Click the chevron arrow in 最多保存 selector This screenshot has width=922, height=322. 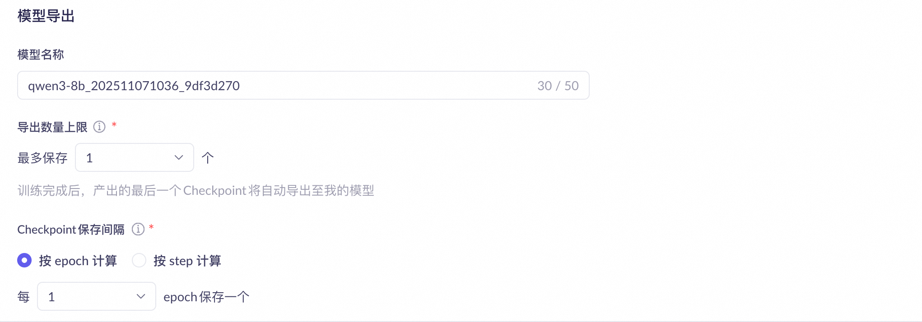179,157
